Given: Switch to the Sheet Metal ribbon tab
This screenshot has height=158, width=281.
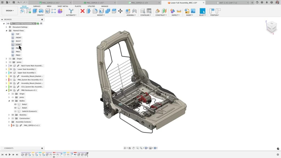Looking at the screenshot, I should 63,6.
